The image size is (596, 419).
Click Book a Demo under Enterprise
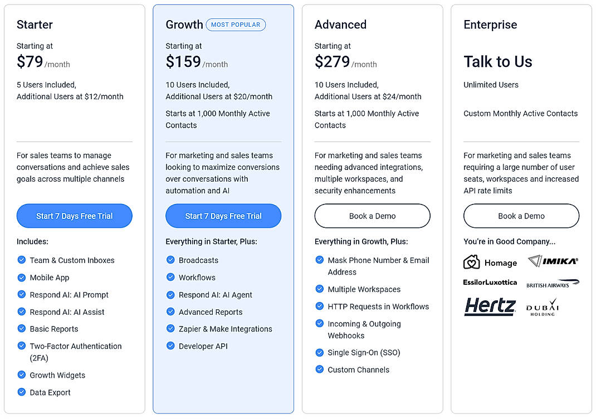pos(521,216)
